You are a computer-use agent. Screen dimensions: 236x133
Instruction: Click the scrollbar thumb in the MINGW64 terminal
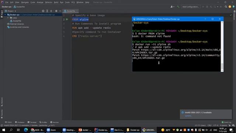222,66
